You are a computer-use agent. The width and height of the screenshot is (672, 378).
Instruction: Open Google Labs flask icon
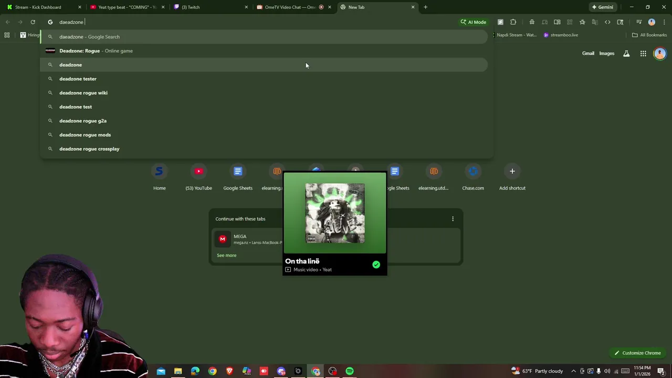626,54
